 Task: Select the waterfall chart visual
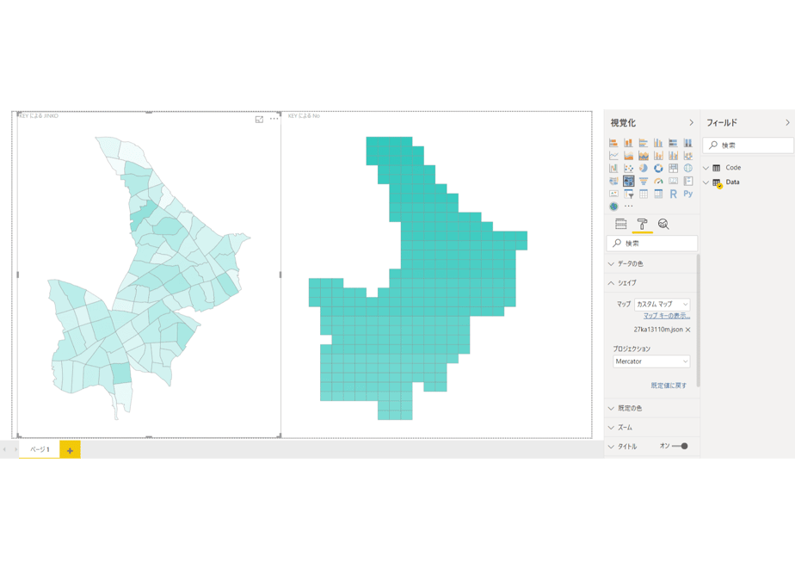613,168
